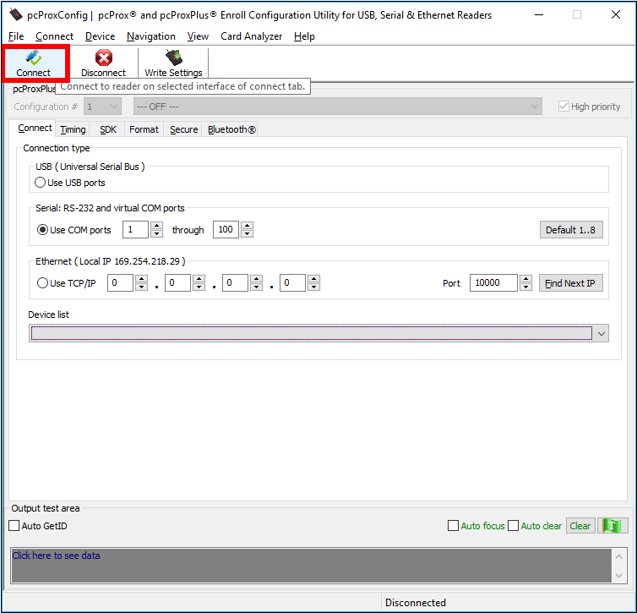The width and height of the screenshot is (637, 613).
Task: Increase the starting COM port number
Action: pos(156,225)
